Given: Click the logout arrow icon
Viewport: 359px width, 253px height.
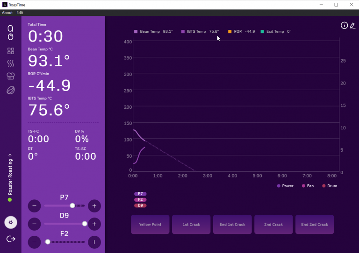Looking at the screenshot, I should coord(11,239).
